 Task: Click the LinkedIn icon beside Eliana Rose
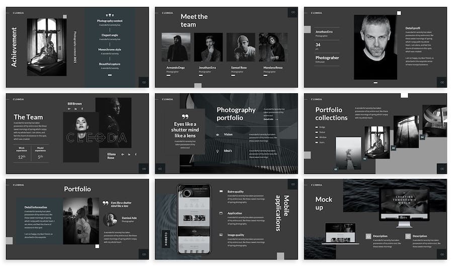(x=129, y=154)
